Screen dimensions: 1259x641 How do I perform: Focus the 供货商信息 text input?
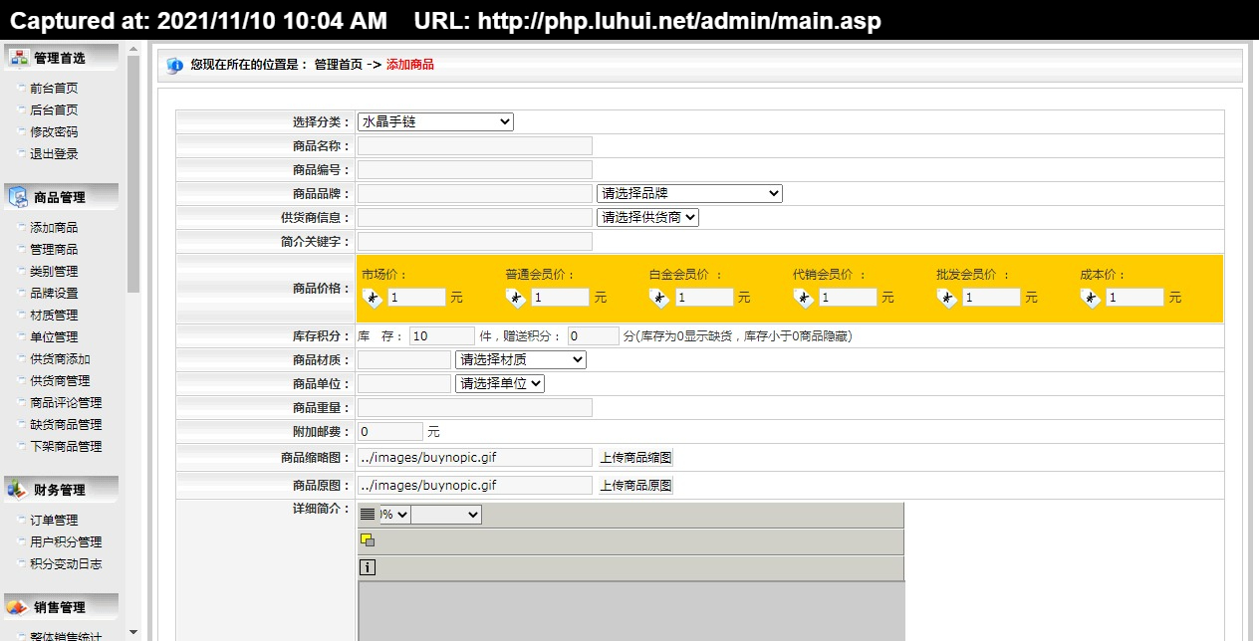[475, 217]
